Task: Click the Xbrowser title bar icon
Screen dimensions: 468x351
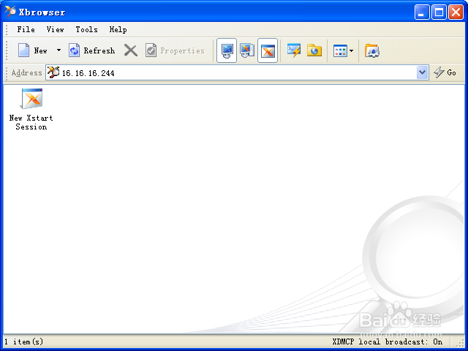Action: tap(10, 12)
